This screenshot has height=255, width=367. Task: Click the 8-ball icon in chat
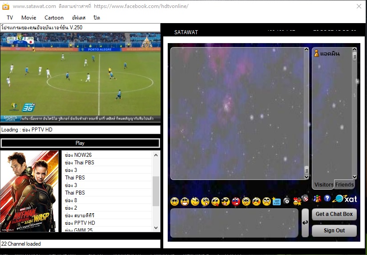click(x=286, y=201)
